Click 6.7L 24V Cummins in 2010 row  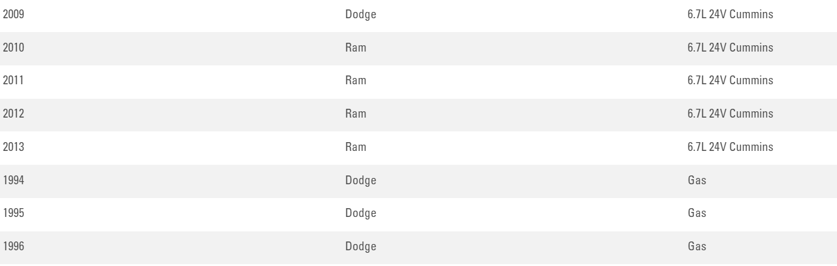pyautogui.click(x=730, y=48)
